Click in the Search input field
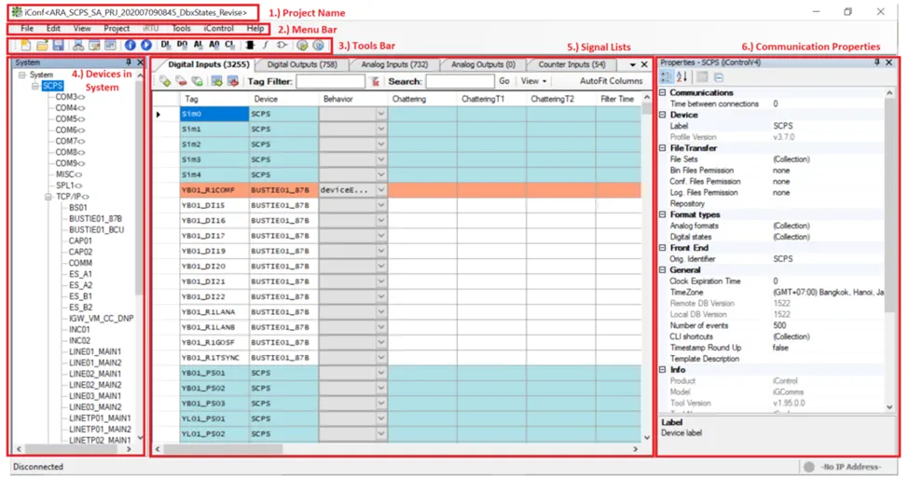Viewport: 909px width, 480px height. pyautogui.click(x=460, y=82)
